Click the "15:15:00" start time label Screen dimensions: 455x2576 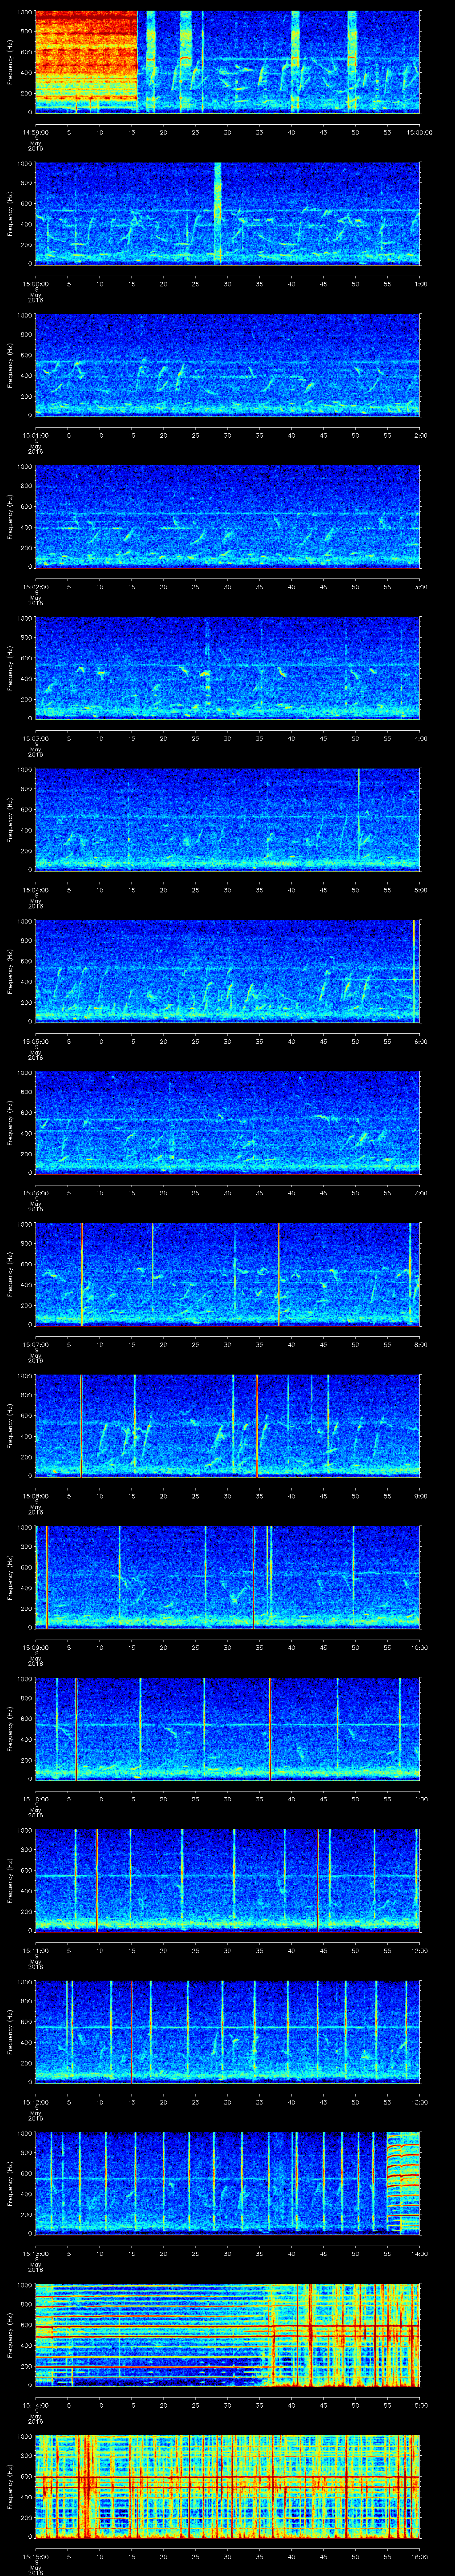36,2556
